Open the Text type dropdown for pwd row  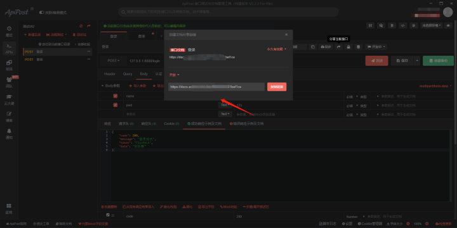coord(225,105)
